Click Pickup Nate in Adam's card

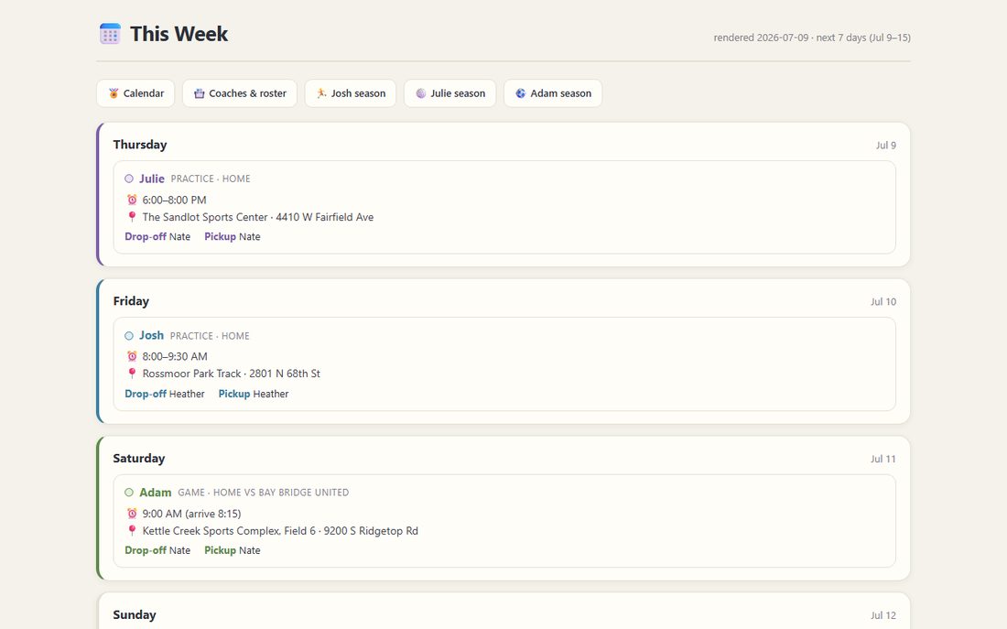point(233,550)
